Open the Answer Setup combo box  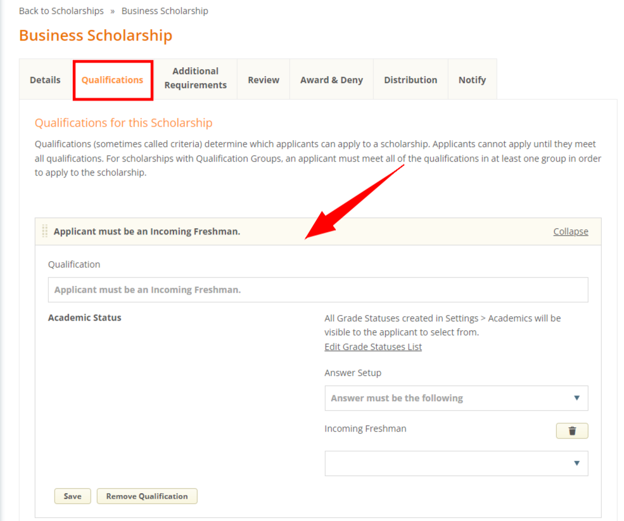tap(456, 398)
